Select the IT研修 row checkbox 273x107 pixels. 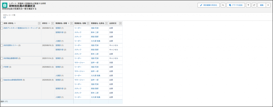pos(2,67)
